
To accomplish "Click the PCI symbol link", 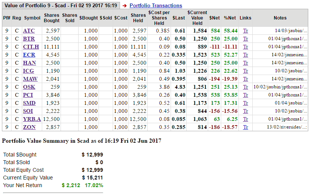I will 28,95.
